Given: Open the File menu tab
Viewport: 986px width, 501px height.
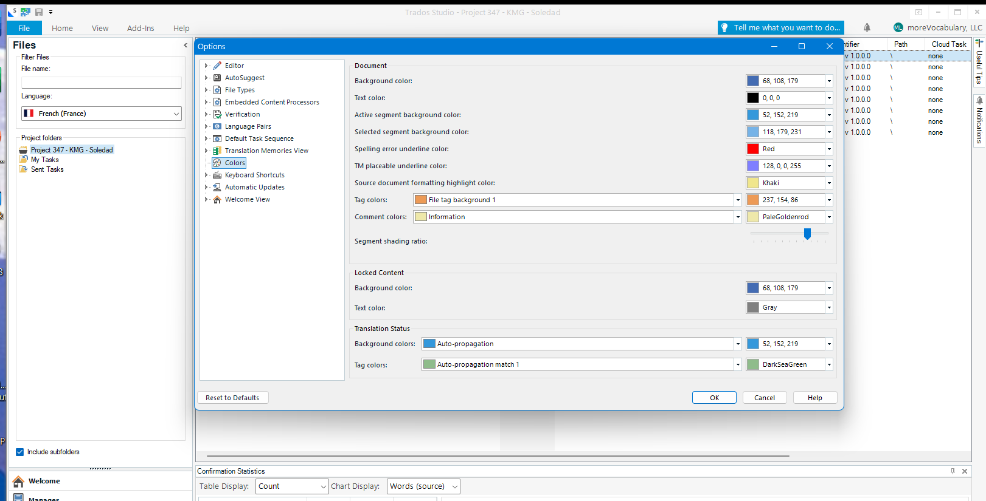Looking at the screenshot, I should [24, 28].
